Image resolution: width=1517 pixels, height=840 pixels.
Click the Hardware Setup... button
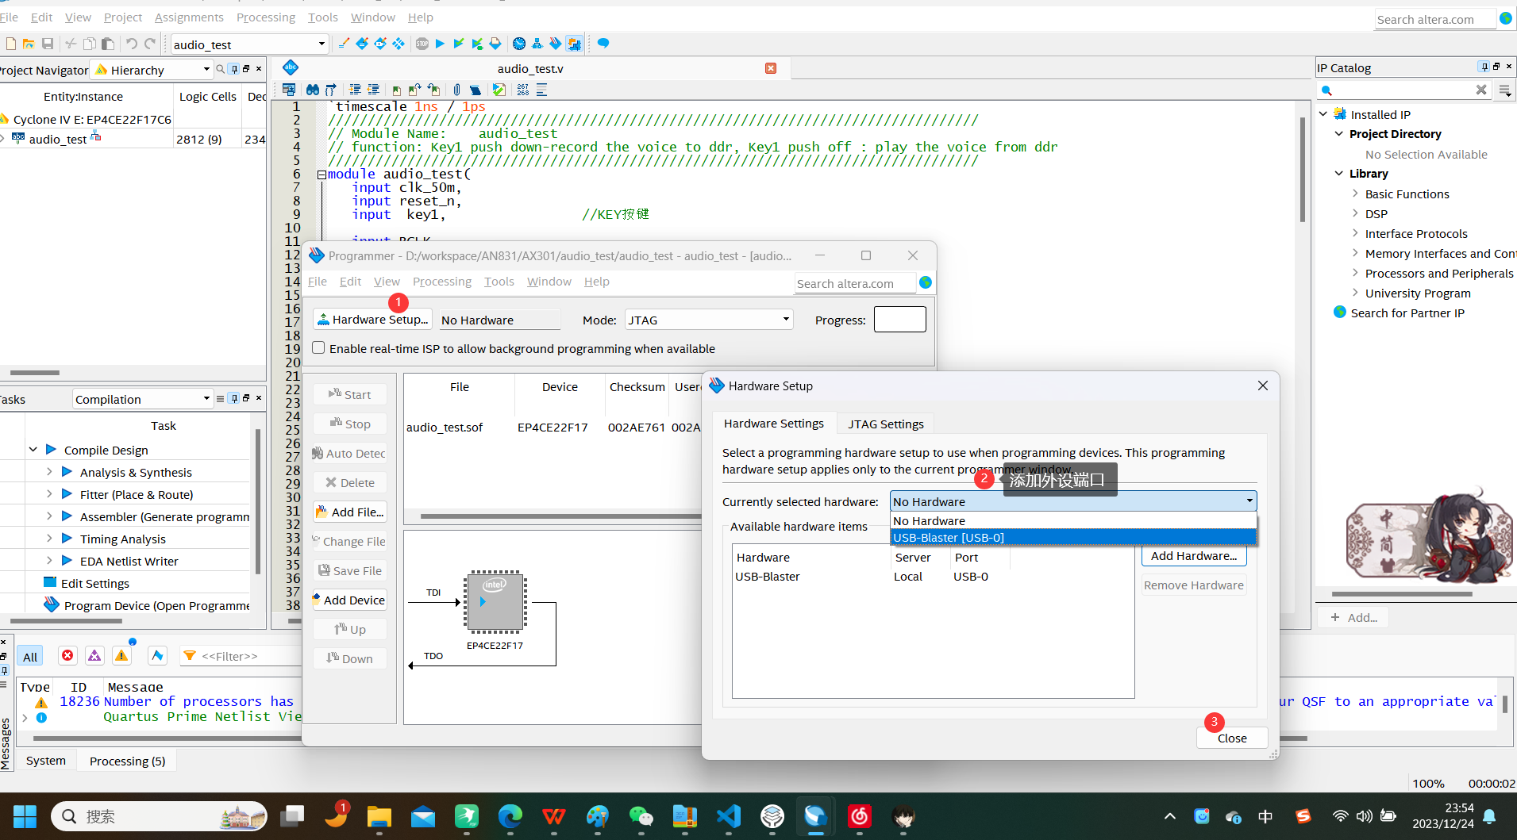372,320
